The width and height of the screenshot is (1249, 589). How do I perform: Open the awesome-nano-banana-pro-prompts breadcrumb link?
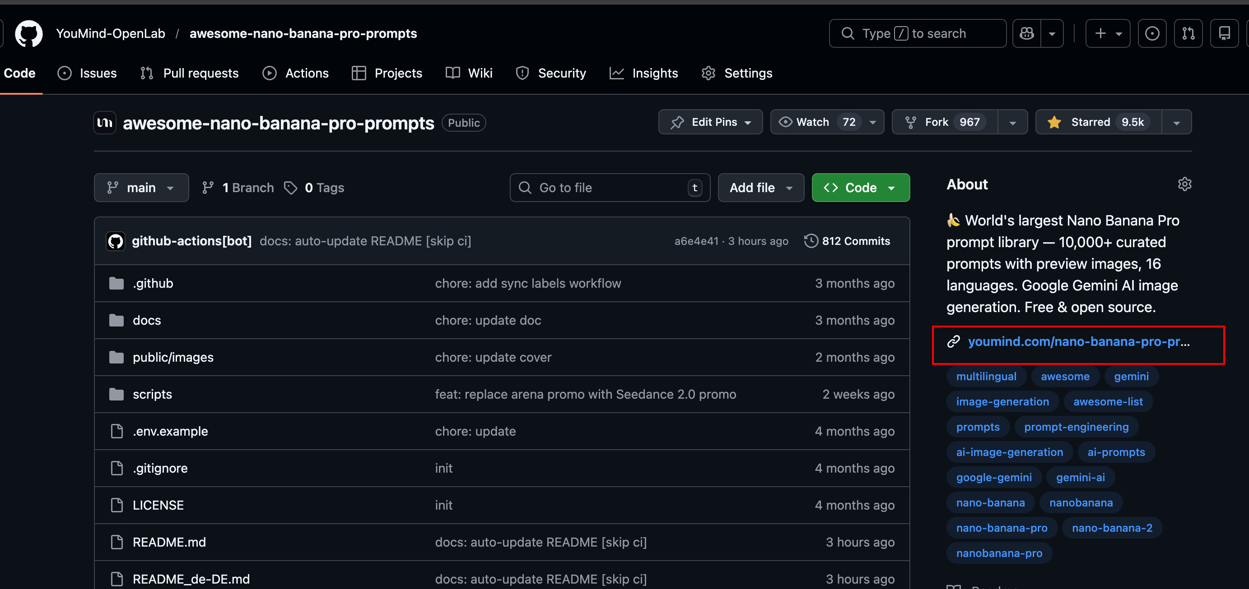303,33
